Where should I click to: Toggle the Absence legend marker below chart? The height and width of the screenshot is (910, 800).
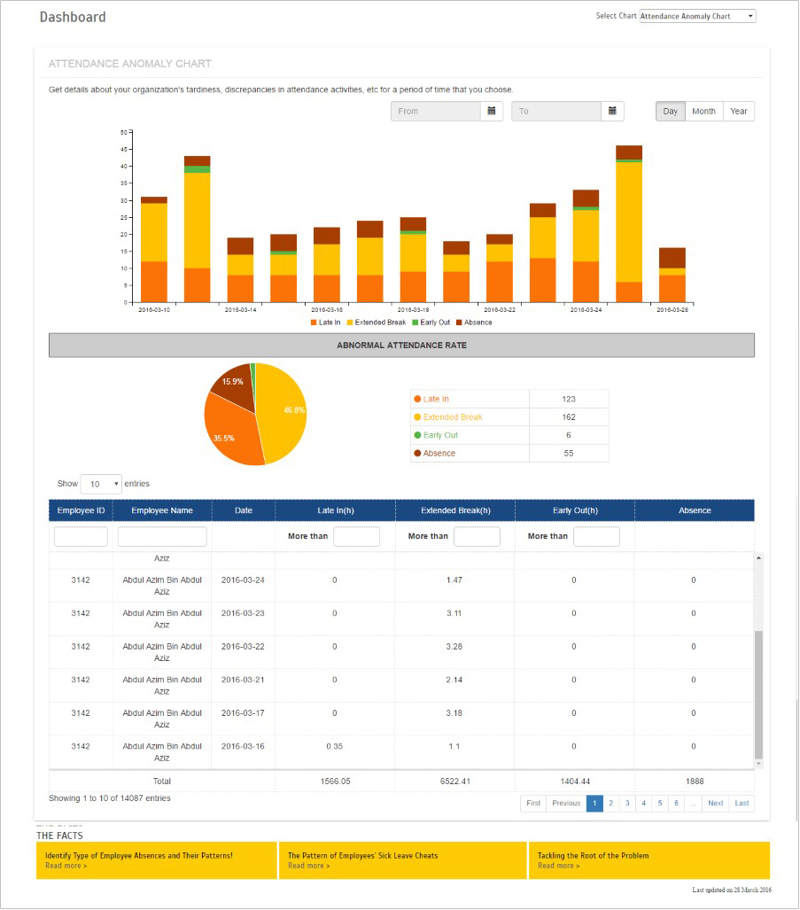tap(458, 323)
